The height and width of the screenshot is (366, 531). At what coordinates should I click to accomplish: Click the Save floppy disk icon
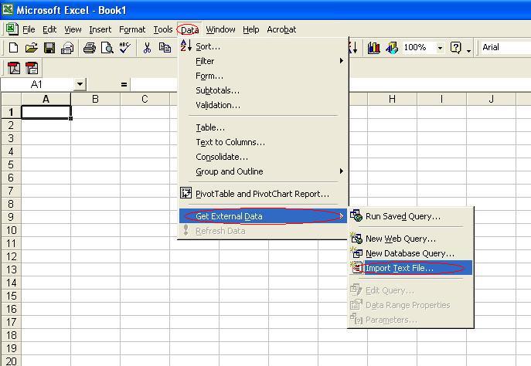coord(49,48)
